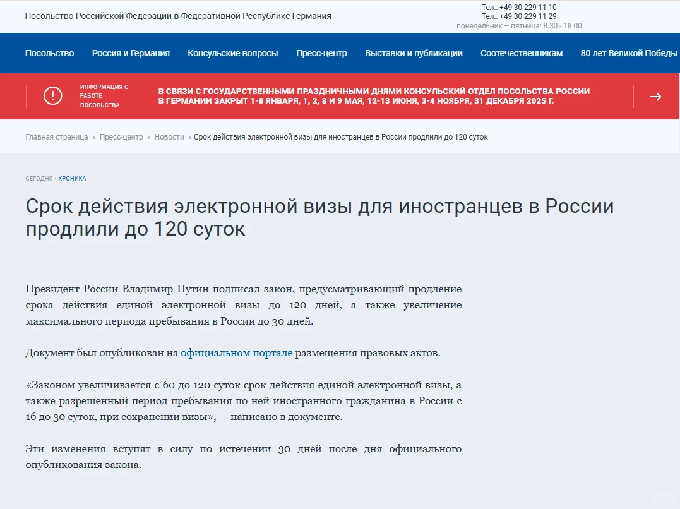Screen dimensions: 680x509
Task: Click the red banner holiday closure announcement text
Action: click(374, 96)
